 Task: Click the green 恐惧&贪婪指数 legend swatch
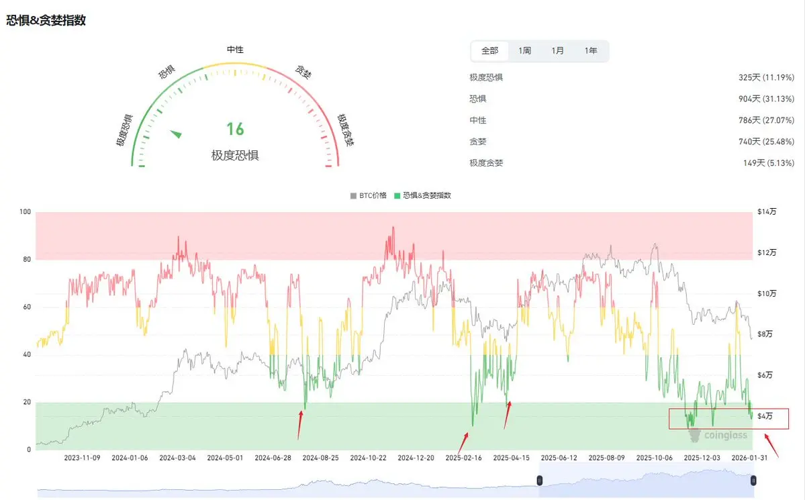(x=397, y=195)
